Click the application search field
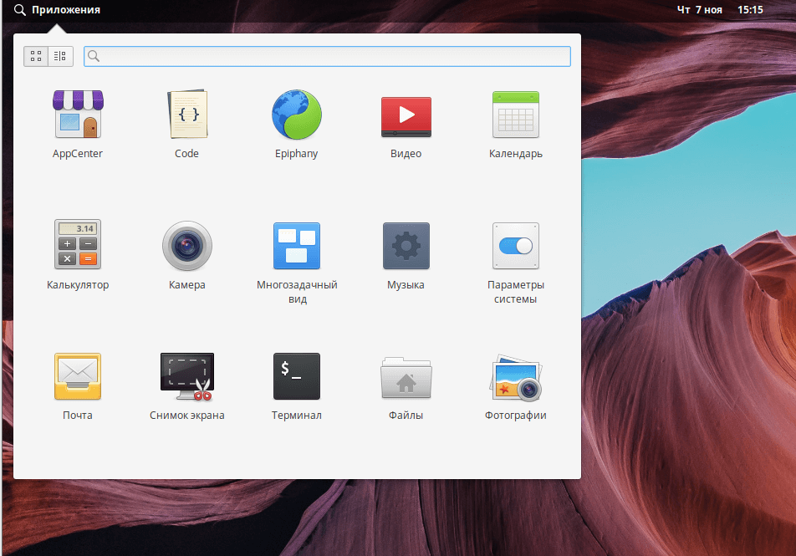The image size is (796, 556). click(327, 56)
